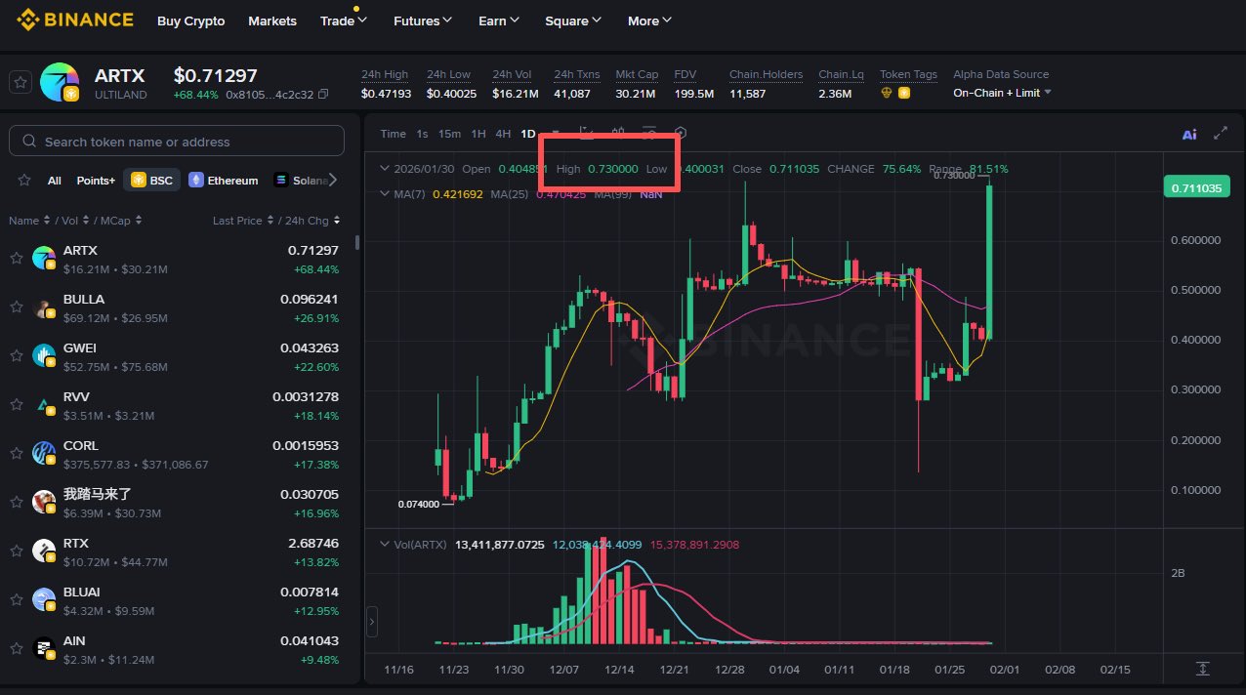Click the GWEI token logo

point(44,357)
